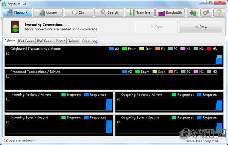
Task: Switch to the IPv4 Peers tab
Action: coord(26,41)
